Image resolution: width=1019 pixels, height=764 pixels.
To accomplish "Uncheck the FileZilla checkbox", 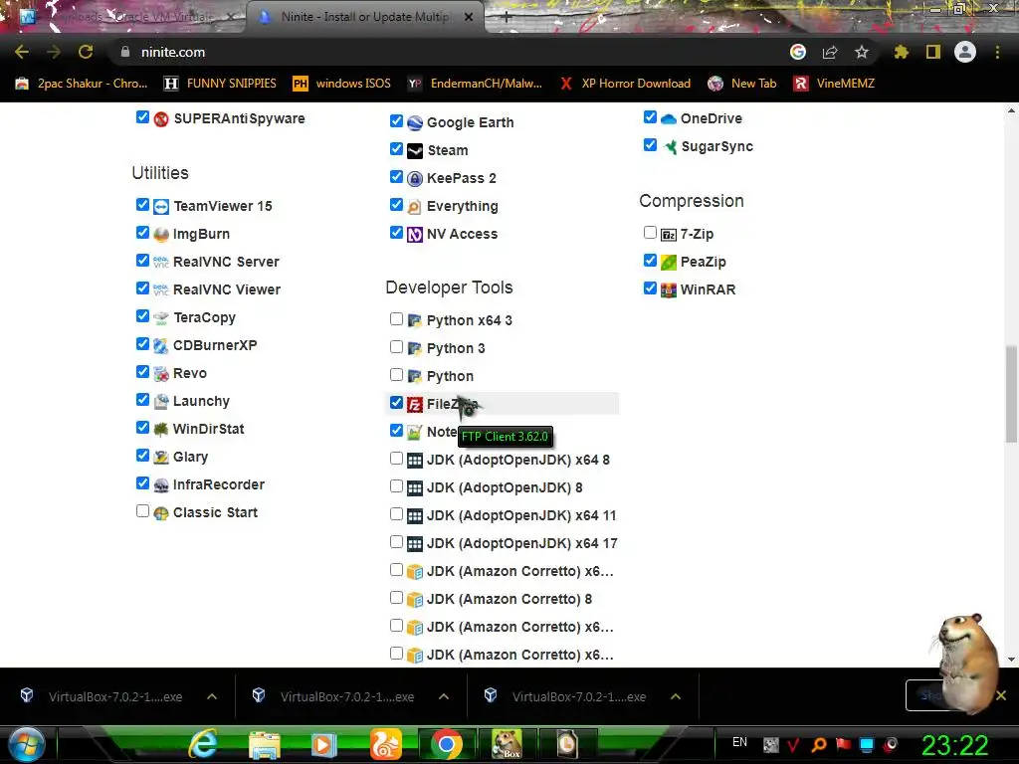I will coord(396,403).
